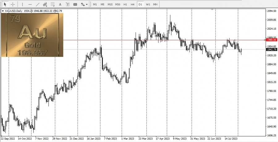Screen dimensions: 278x142
Task: Toggle the D1 daily timeframe
Action: click(140, 4)
